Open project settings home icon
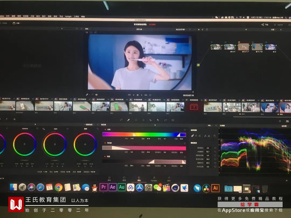This screenshot has width=291, height=218. coord(286,180)
